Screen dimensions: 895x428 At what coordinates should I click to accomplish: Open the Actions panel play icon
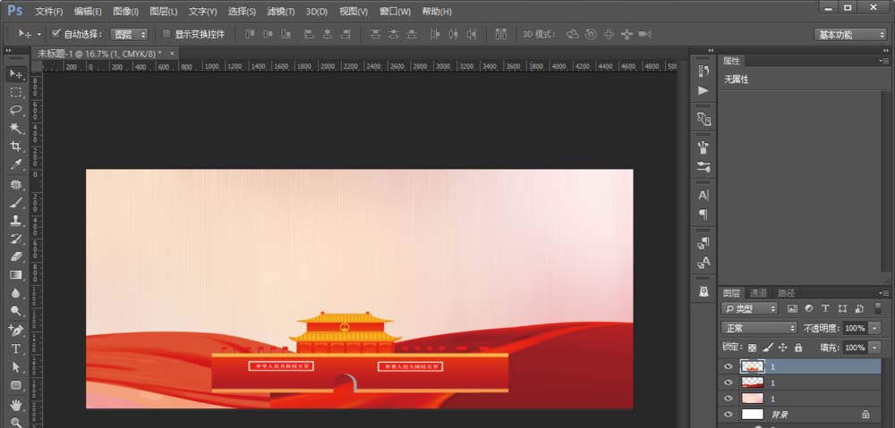click(x=703, y=90)
